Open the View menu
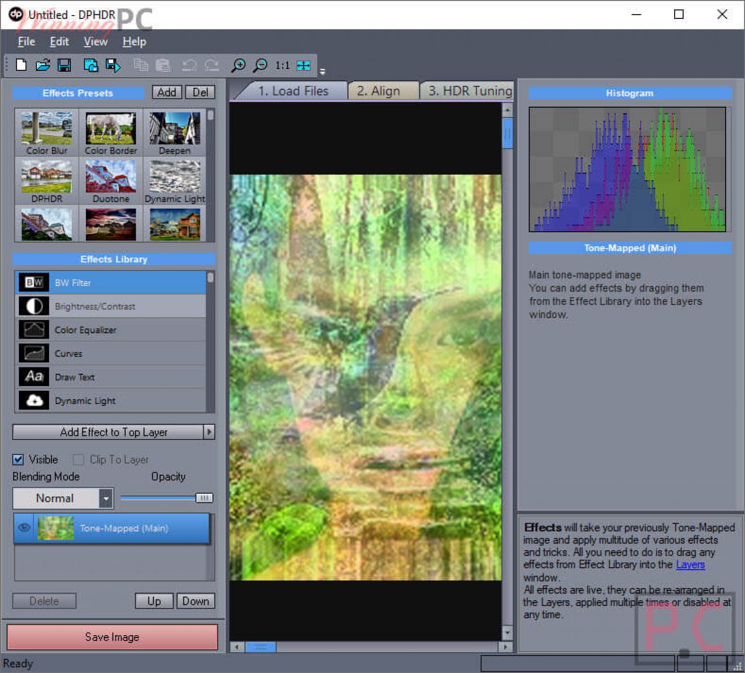 coord(96,42)
